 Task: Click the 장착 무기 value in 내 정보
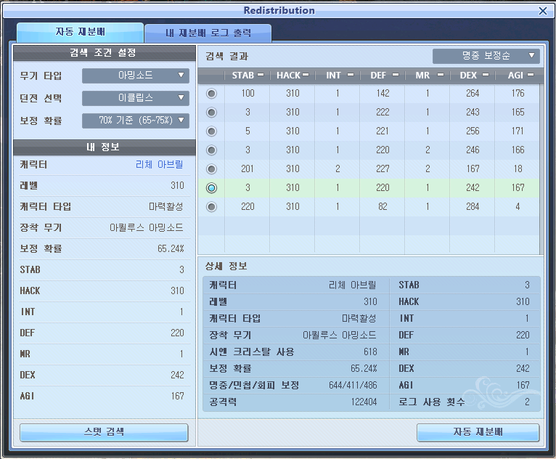(147, 228)
